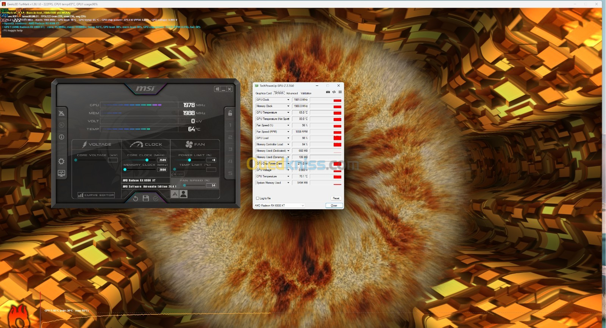606x328 pixels.
Task: Open the GPU-Z hamburger menu
Action: point(340,92)
